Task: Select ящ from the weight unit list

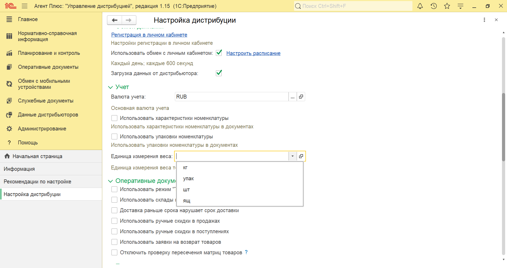Action: tap(240, 201)
